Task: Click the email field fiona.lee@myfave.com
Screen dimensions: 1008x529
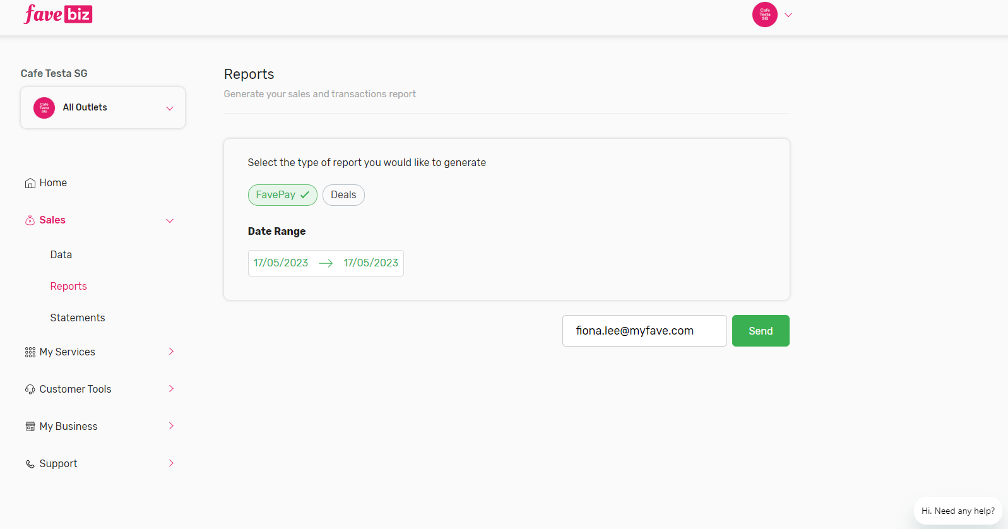Action: 644,331
